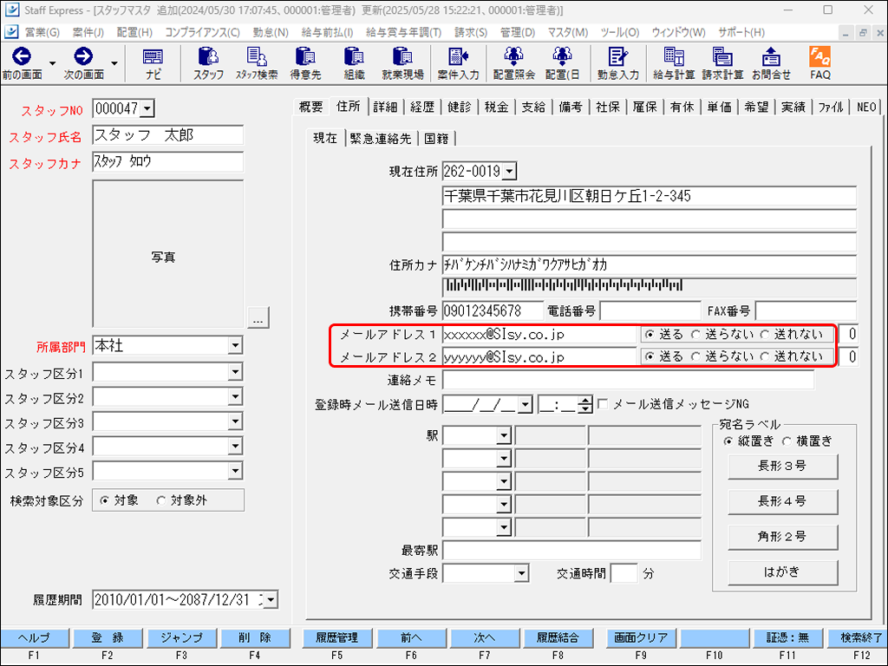888x666 pixels.
Task: Open the 登録時メール送信日時 date dropdown
Action: [525, 404]
